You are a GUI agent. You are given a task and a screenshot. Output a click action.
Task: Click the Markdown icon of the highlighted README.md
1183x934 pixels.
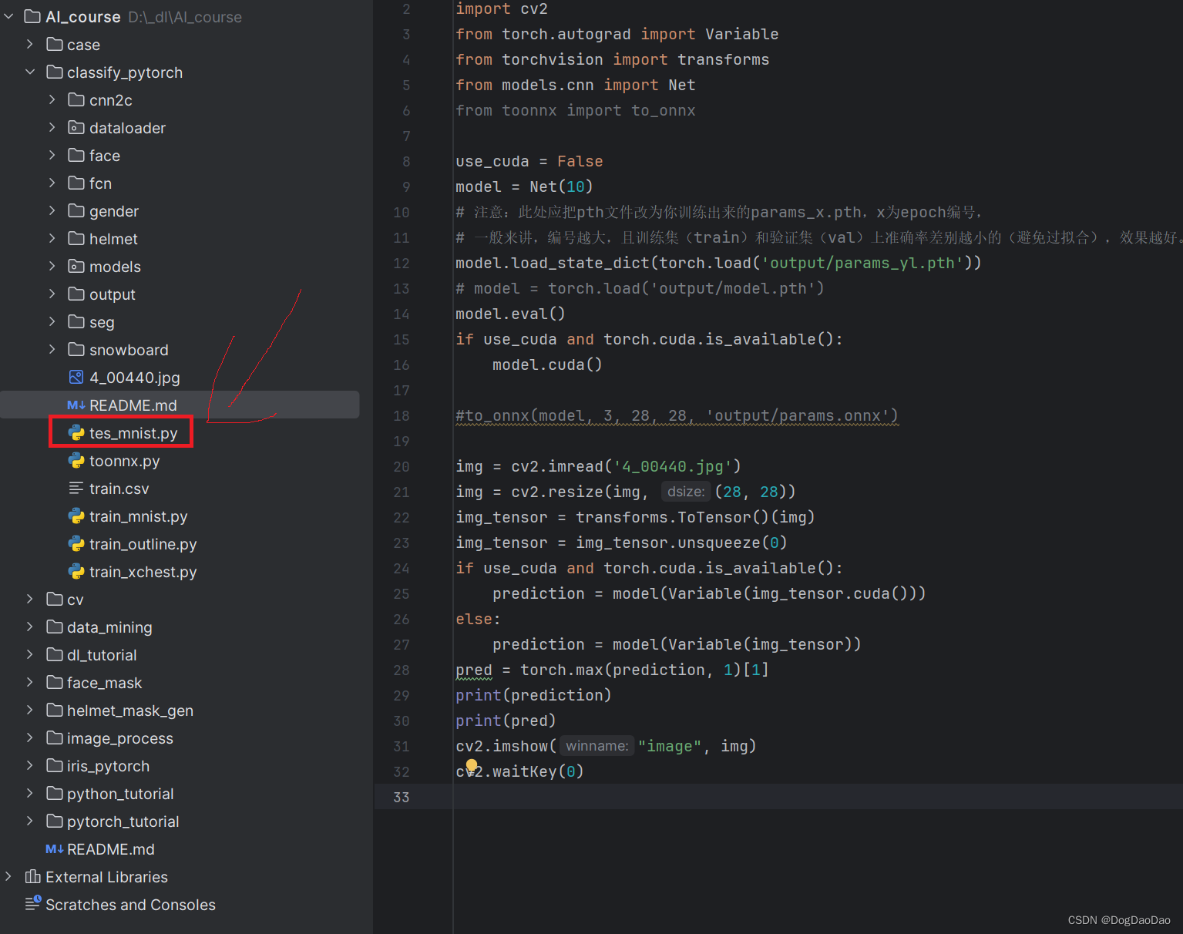coord(76,405)
